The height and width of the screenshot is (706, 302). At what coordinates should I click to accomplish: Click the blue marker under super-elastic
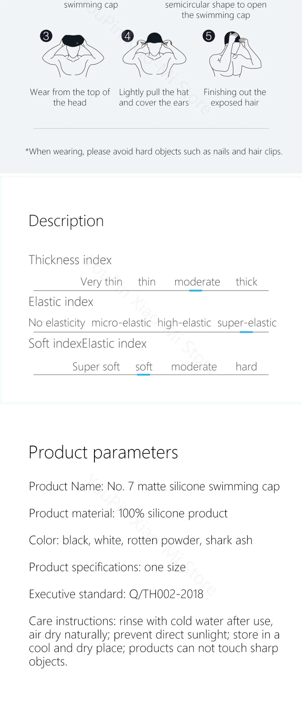pyautogui.click(x=246, y=332)
